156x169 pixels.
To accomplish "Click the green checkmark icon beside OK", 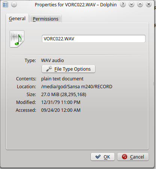I will 98,157.
